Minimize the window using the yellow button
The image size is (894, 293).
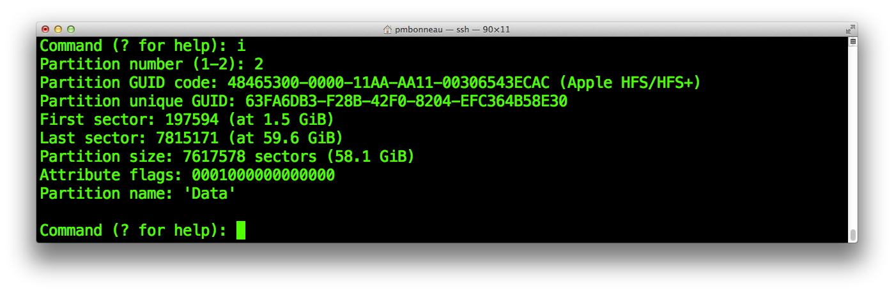(x=58, y=29)
